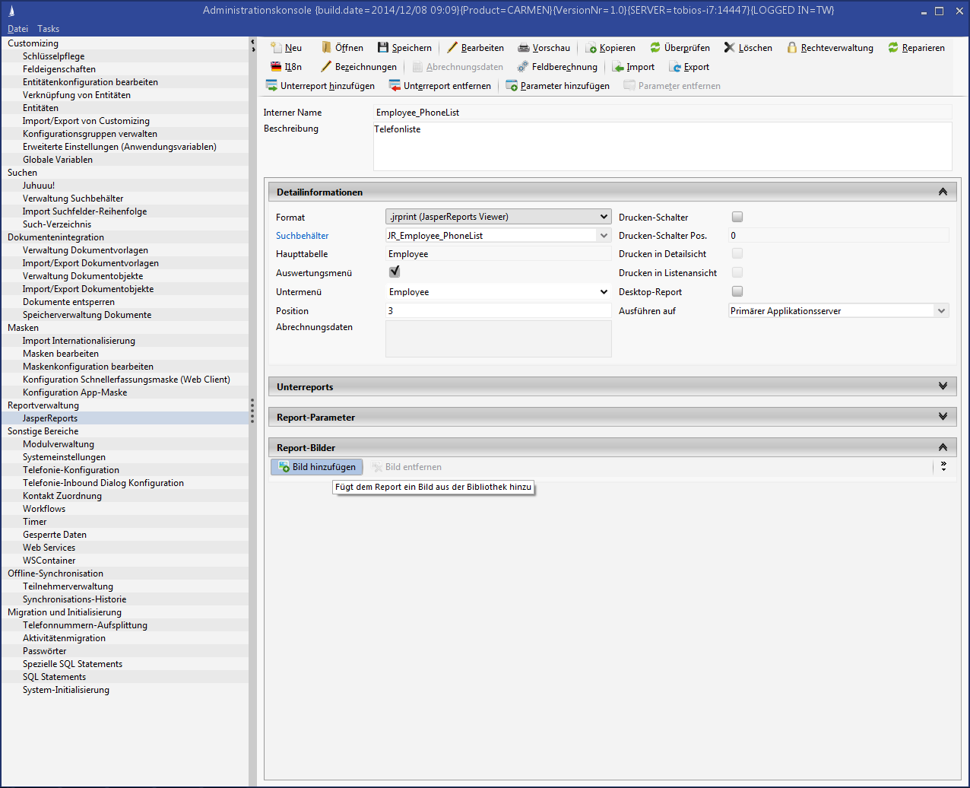Select Workflows in the sidebar tree
Viewport: 970px width, 788px height.
click(x=44, y=509)
